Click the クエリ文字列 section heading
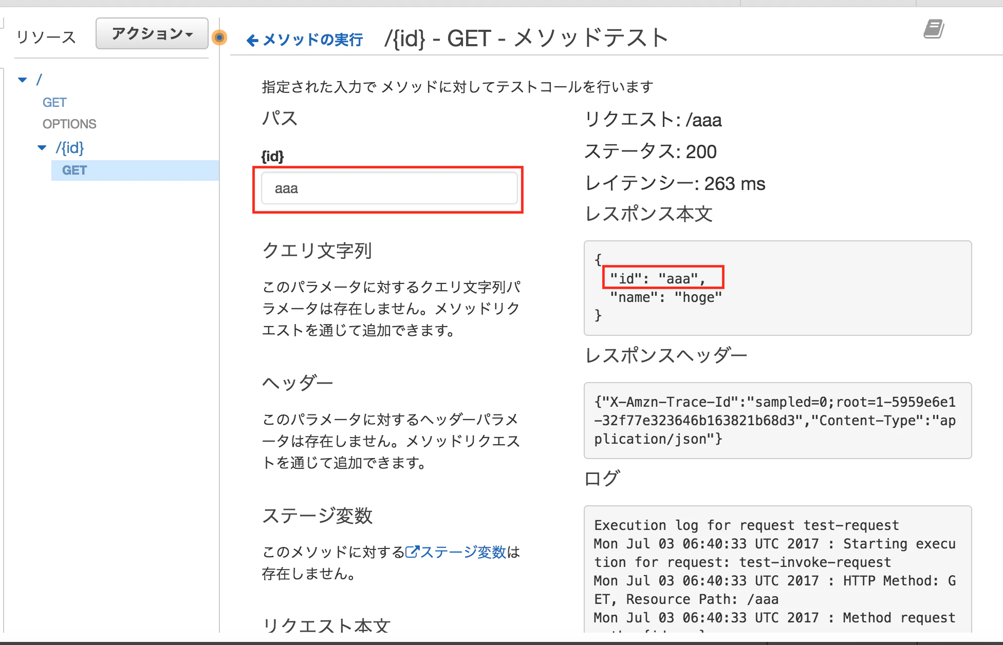 click(317, 251)
